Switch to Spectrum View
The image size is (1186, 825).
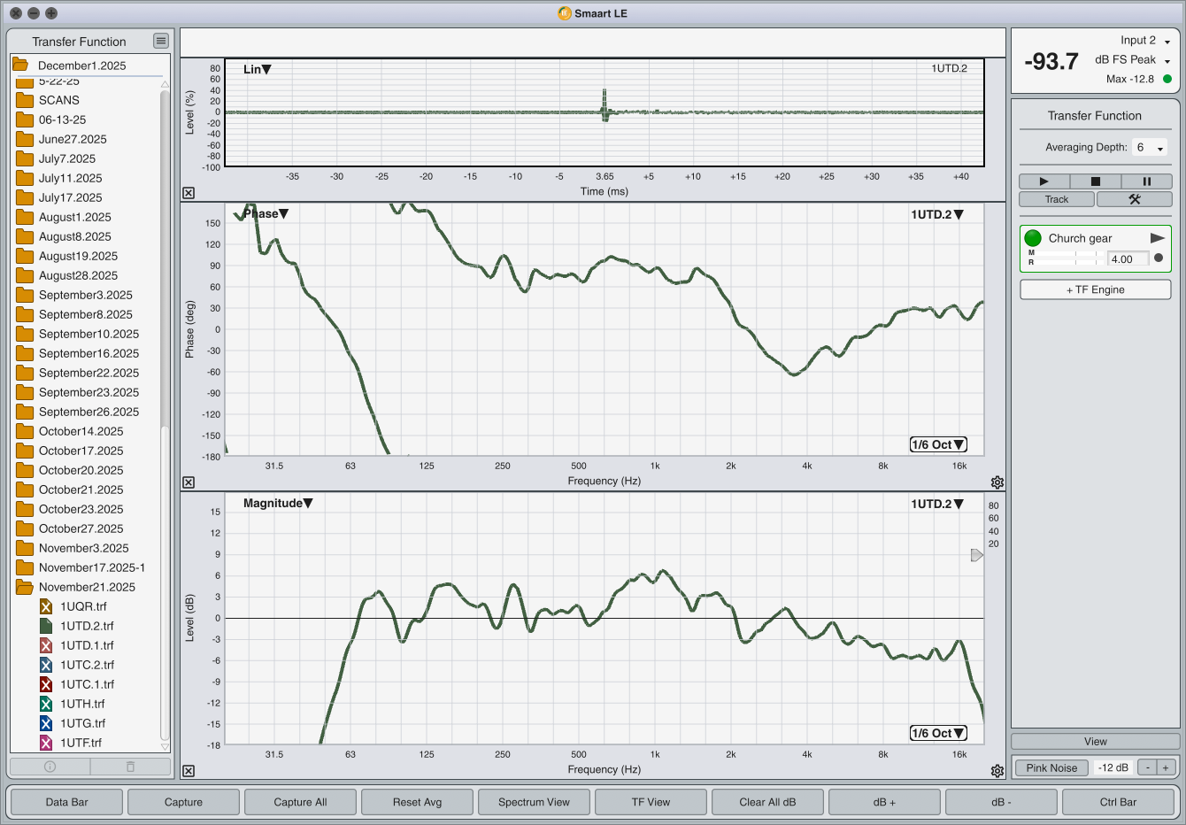click(534, 802)
